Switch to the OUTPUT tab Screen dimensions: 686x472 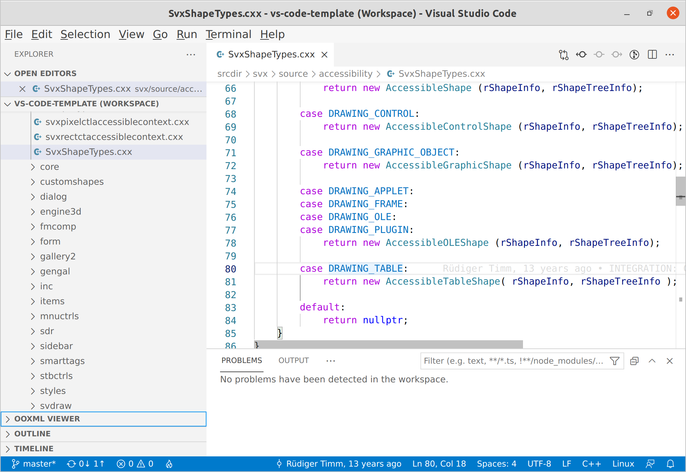point(293,360)
